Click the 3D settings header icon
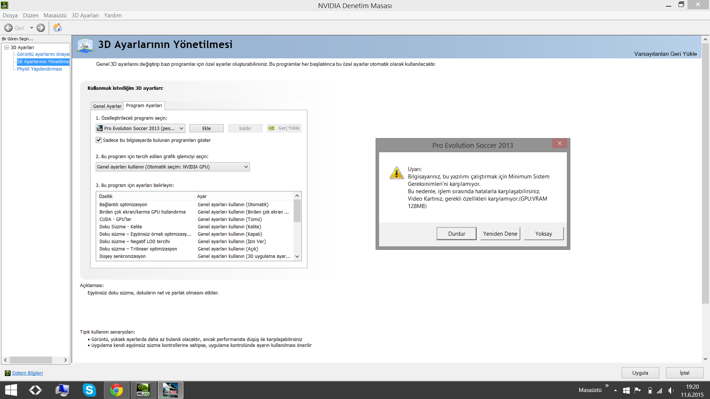The width and height of the screenshot is (710, 399). click(85, 45)
